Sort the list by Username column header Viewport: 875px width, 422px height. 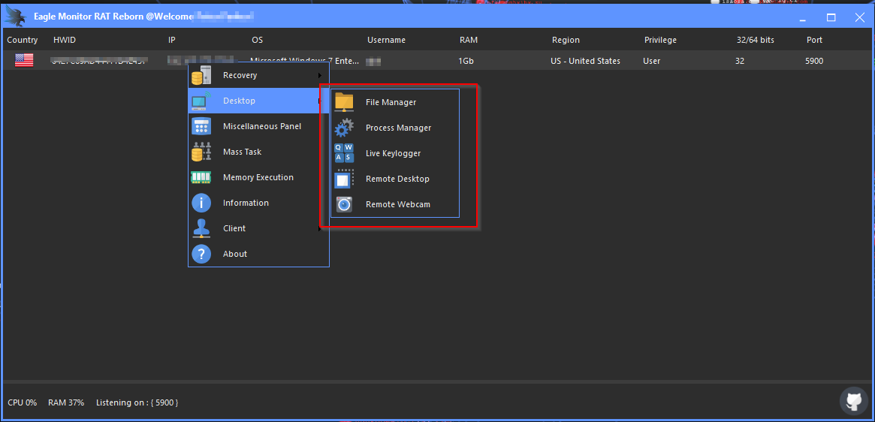pos(386,40)
